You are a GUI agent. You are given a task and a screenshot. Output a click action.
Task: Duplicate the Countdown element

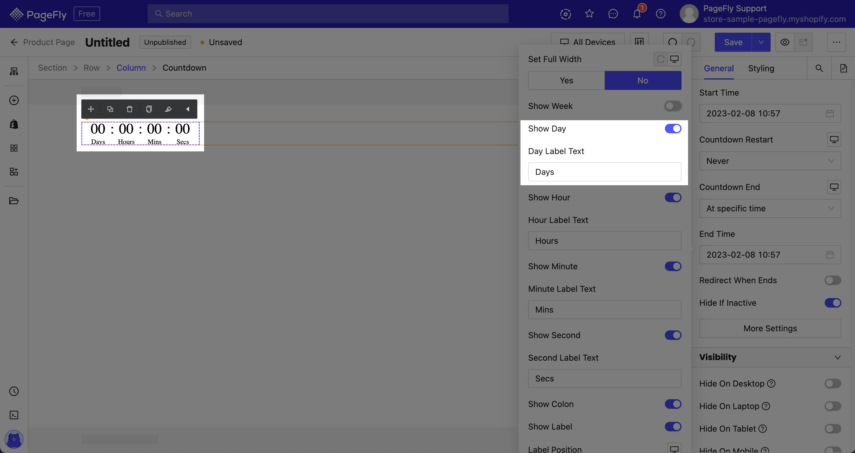[110, 109]
